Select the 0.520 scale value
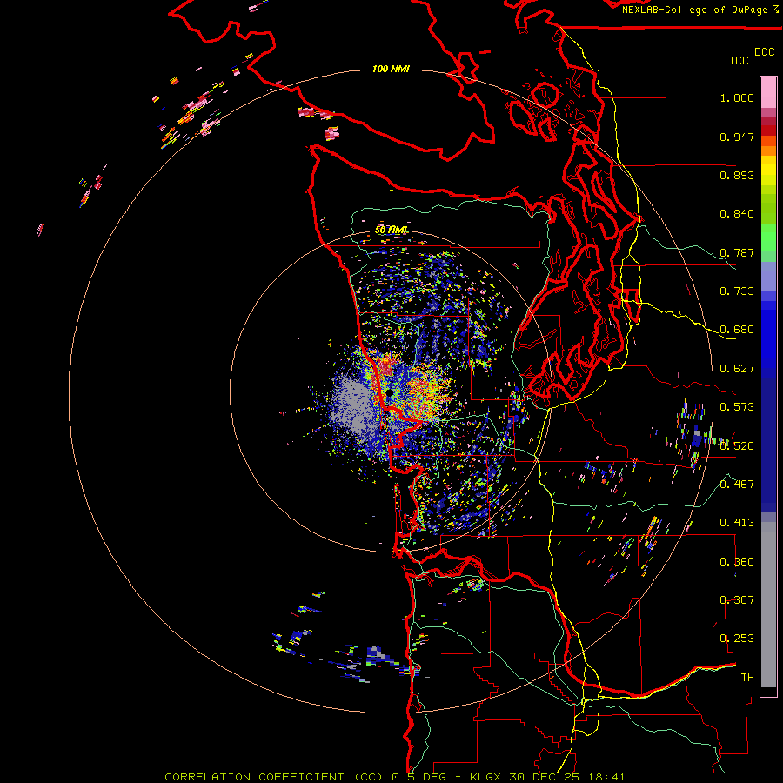The image size is (783, 783). (x=737, y=445)
